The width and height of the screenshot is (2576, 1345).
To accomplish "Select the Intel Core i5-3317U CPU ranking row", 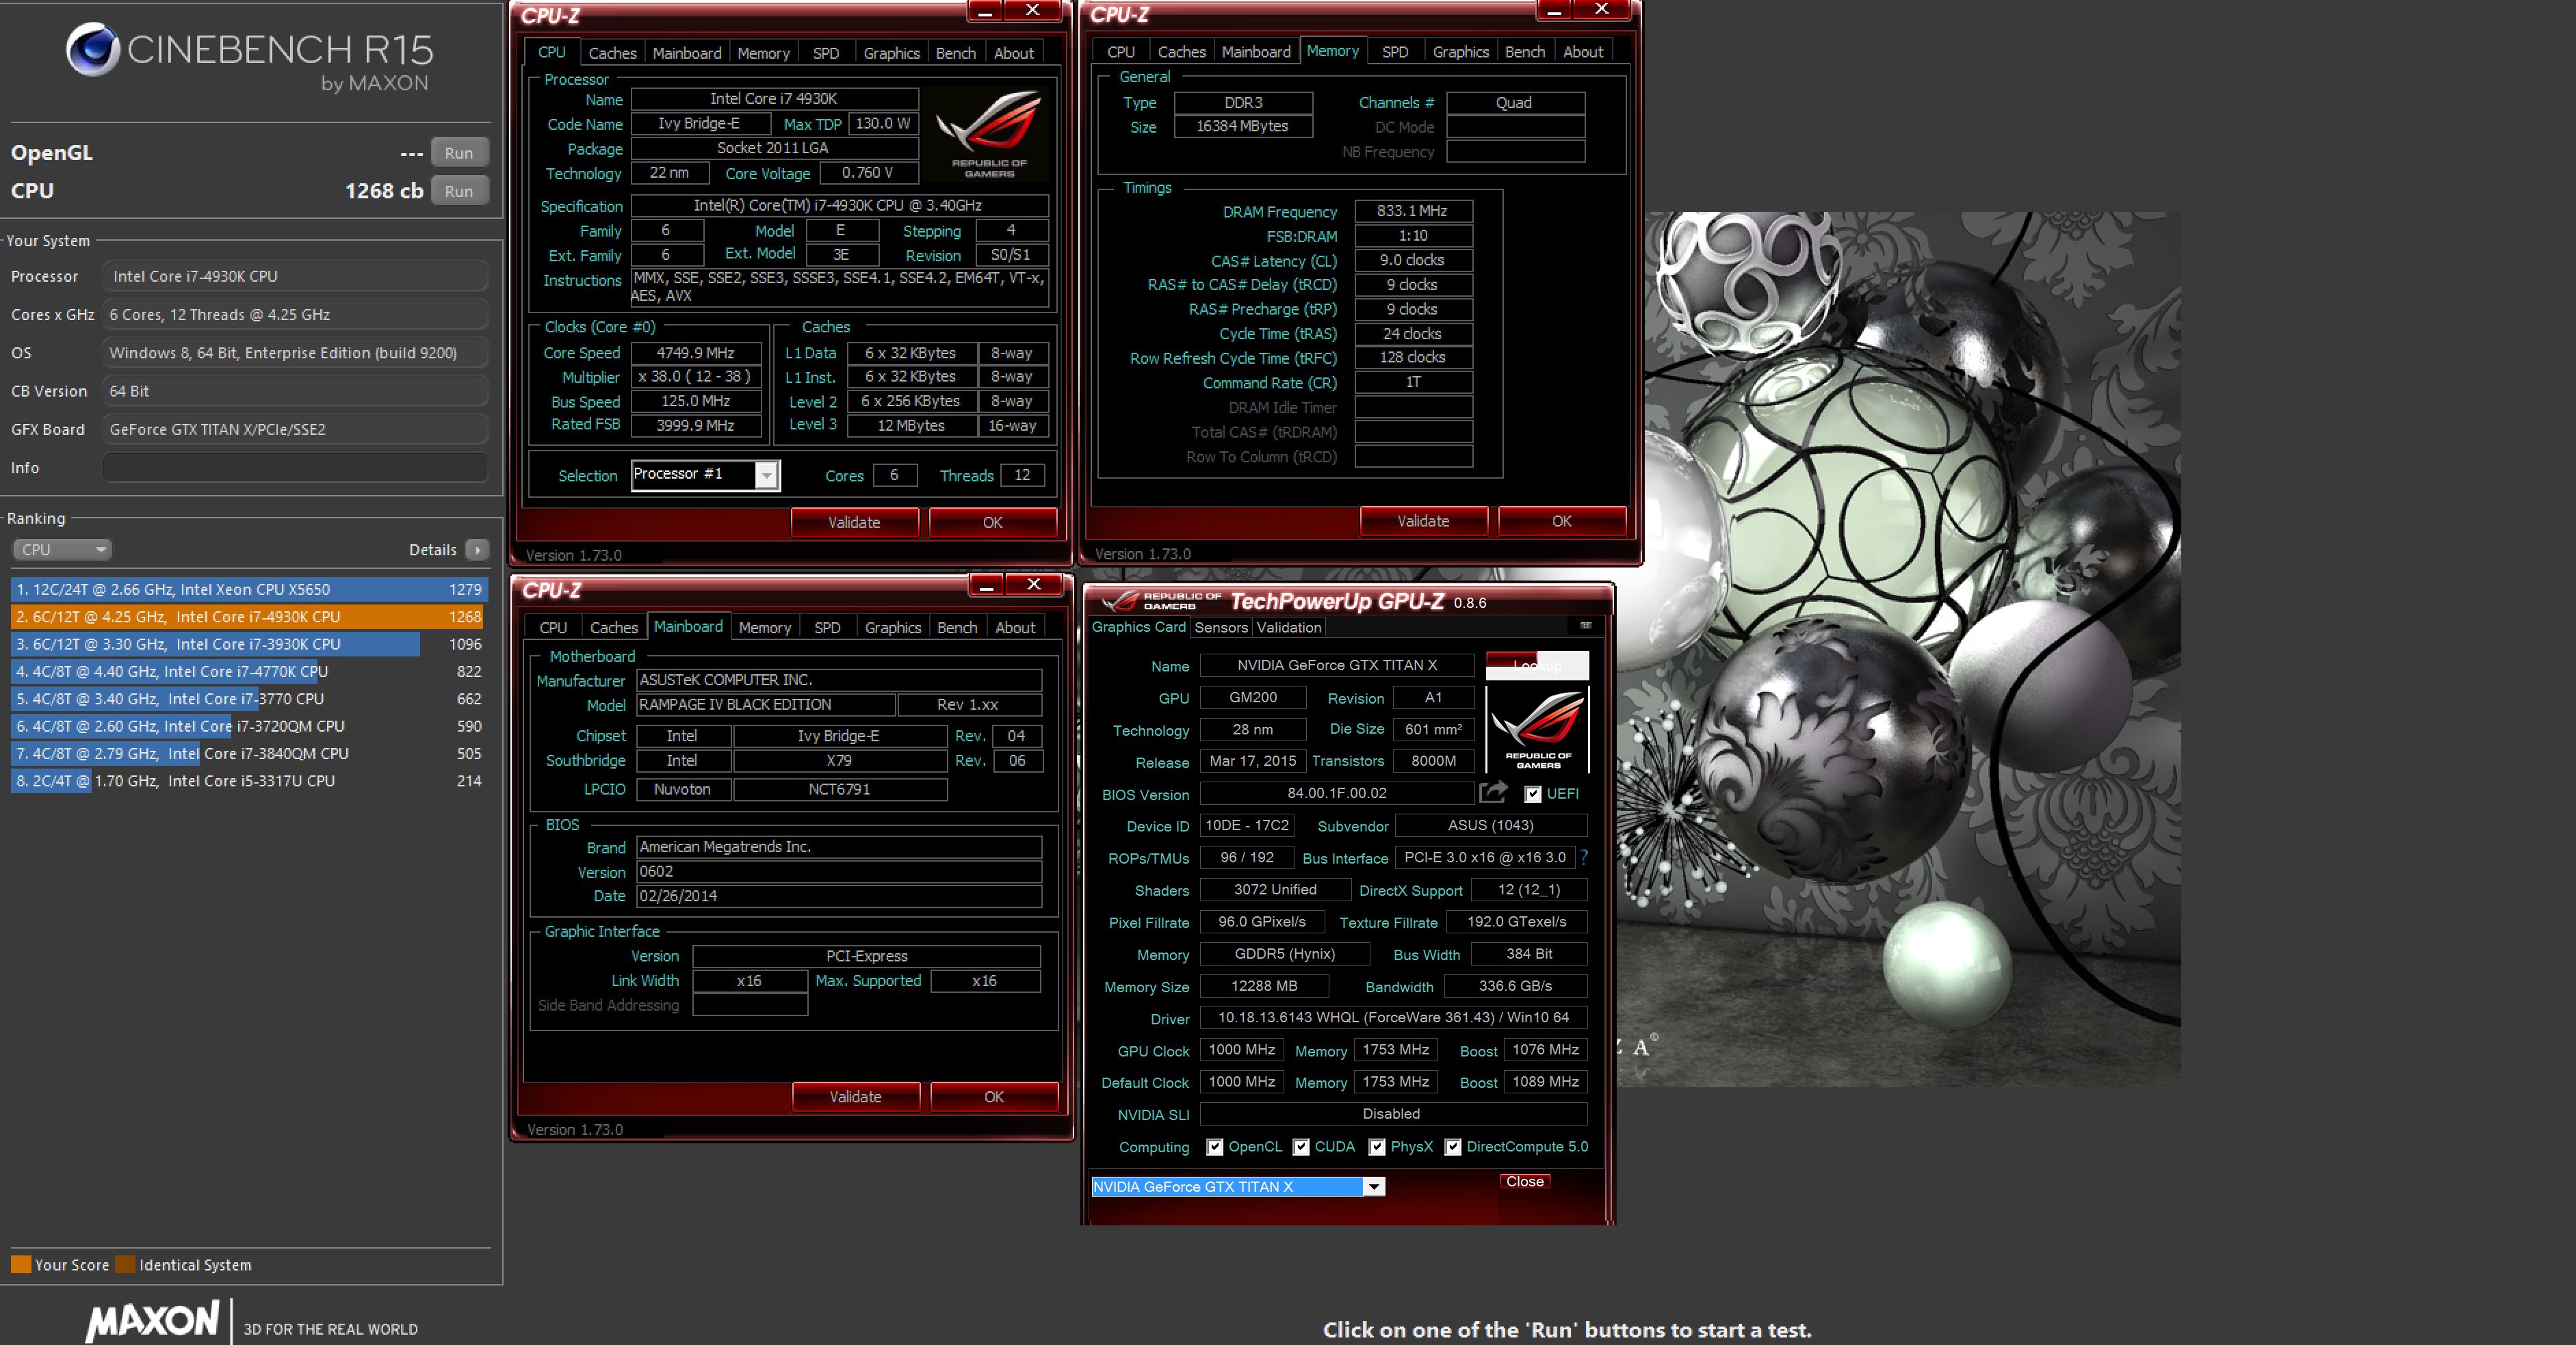I will point(248,780).
